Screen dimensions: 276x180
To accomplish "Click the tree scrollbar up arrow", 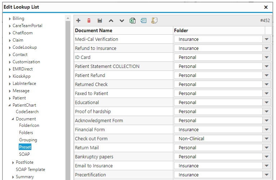I will 68,18.
